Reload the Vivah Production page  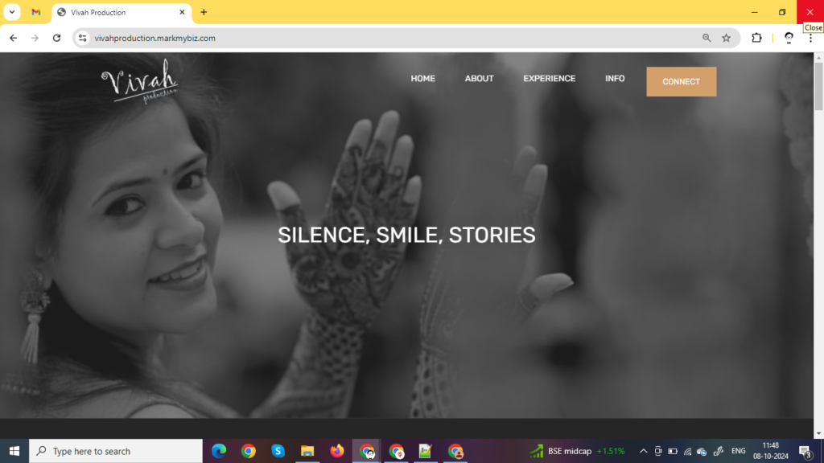click(56, 38)
